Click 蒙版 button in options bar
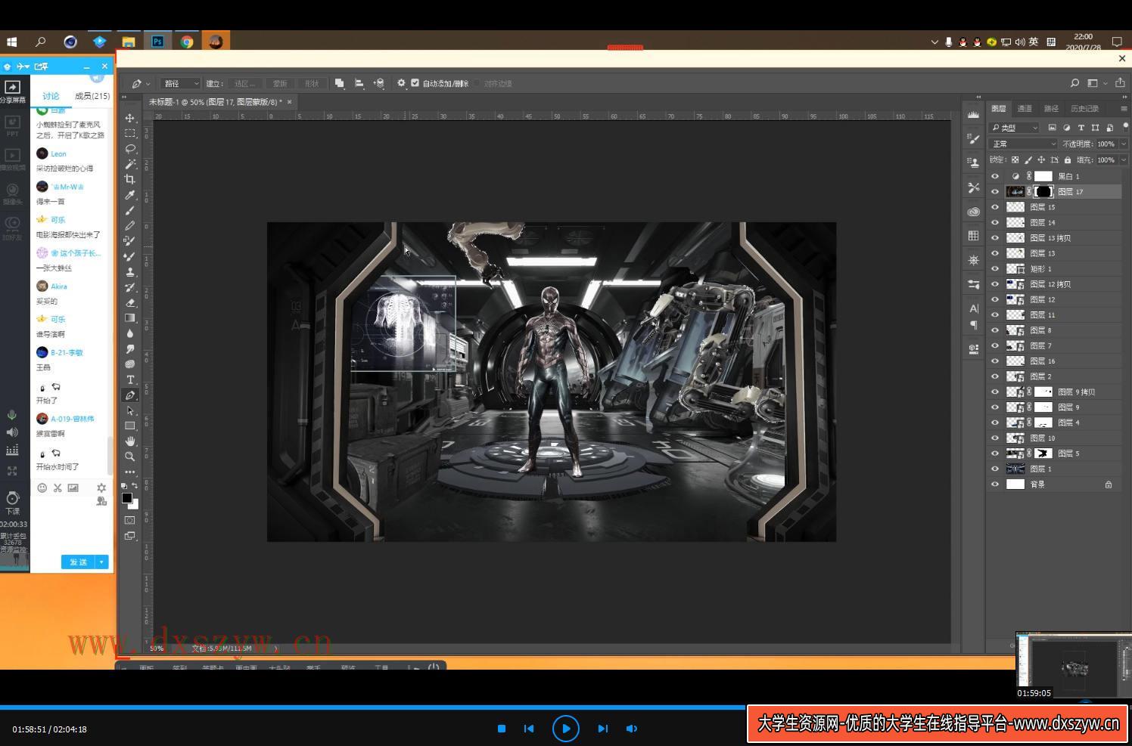 tap(280, 83)
